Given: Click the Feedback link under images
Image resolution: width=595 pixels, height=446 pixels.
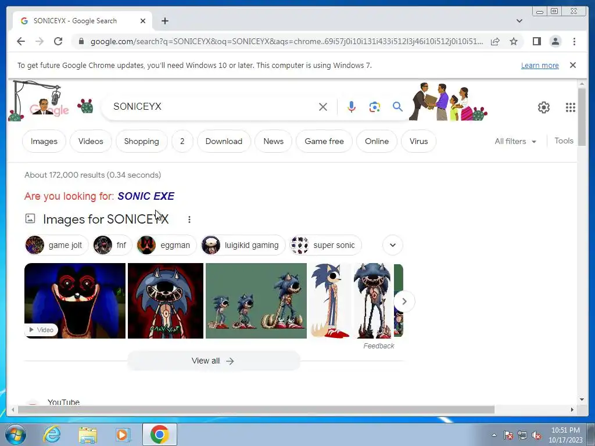Looking at the screenshot, I should coord(379,346).
